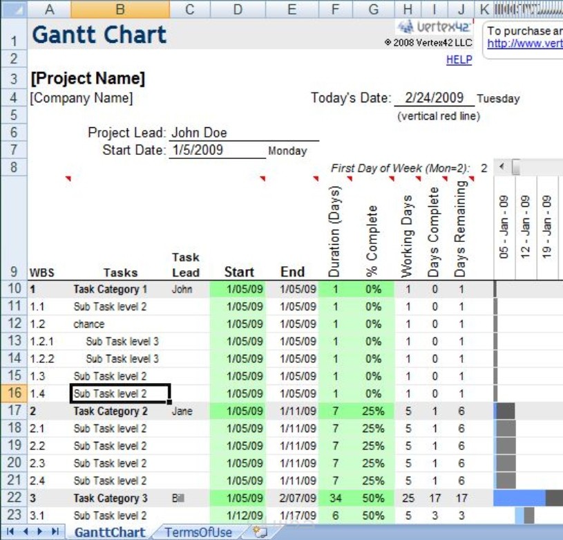
Task: Click the previous sheet navigation arrow
Action: (26, 532)
